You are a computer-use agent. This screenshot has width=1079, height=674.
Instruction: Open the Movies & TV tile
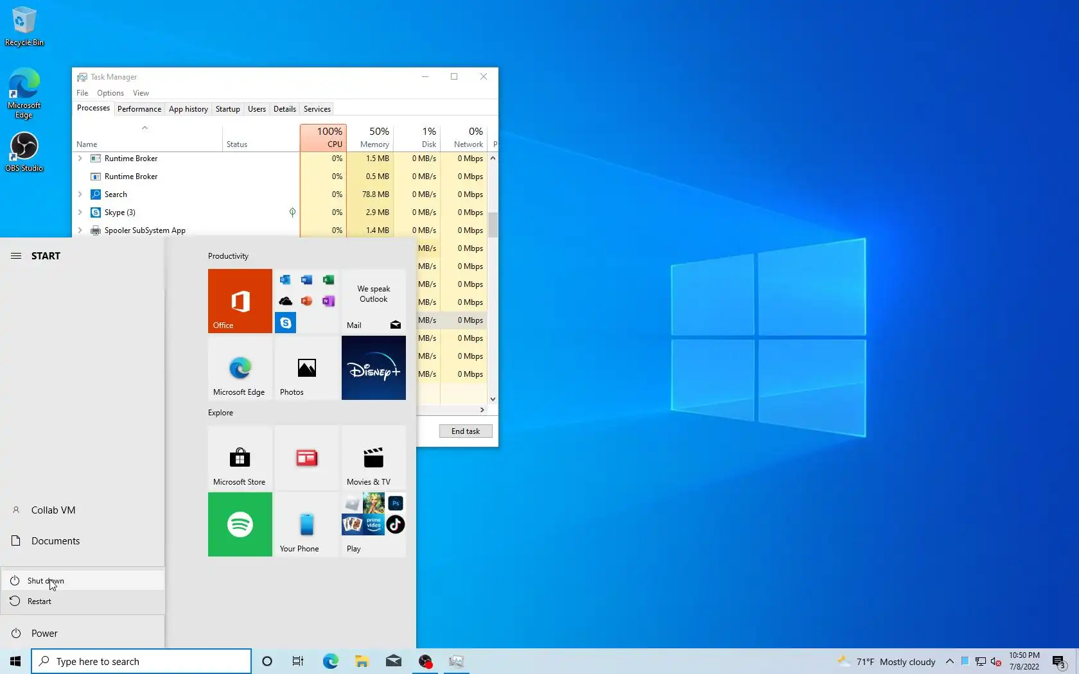[x=373, y=457]
